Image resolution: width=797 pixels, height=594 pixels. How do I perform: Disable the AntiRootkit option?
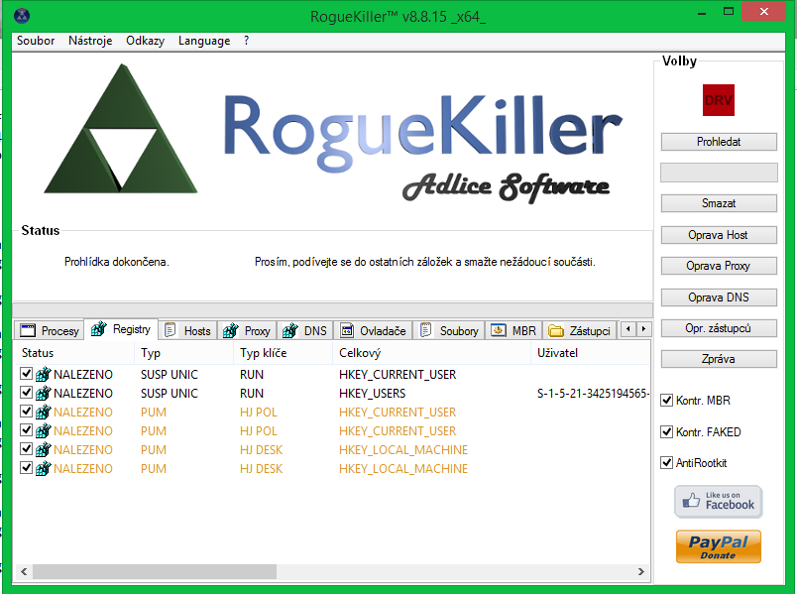coord(666,463)
